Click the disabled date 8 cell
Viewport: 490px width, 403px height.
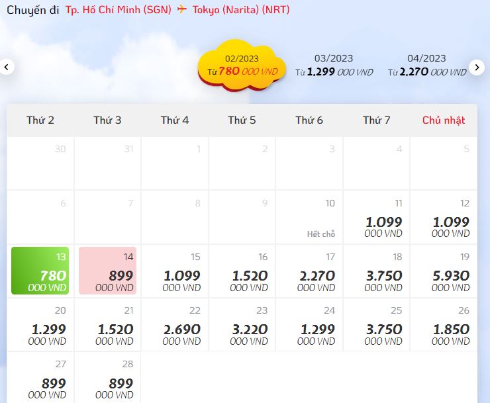175,217
